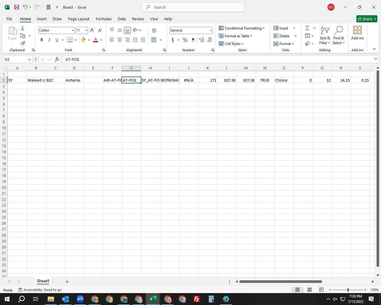Open the General number format dropdown
This screenshot has height=305, width=381.
point(211,30)
